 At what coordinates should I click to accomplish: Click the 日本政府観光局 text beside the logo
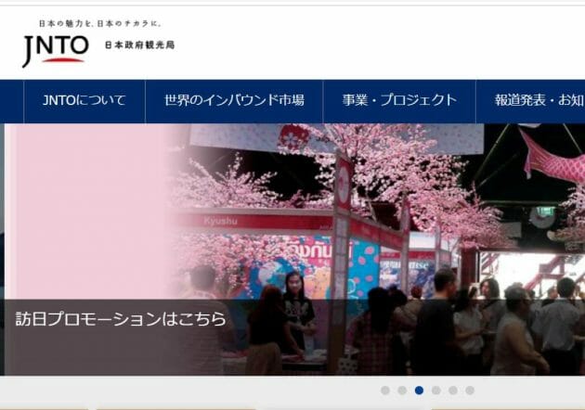(138, 45)
